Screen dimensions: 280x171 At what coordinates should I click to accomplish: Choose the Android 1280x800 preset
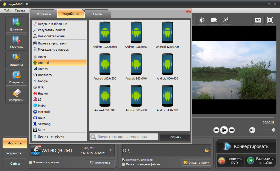[136, 35]
